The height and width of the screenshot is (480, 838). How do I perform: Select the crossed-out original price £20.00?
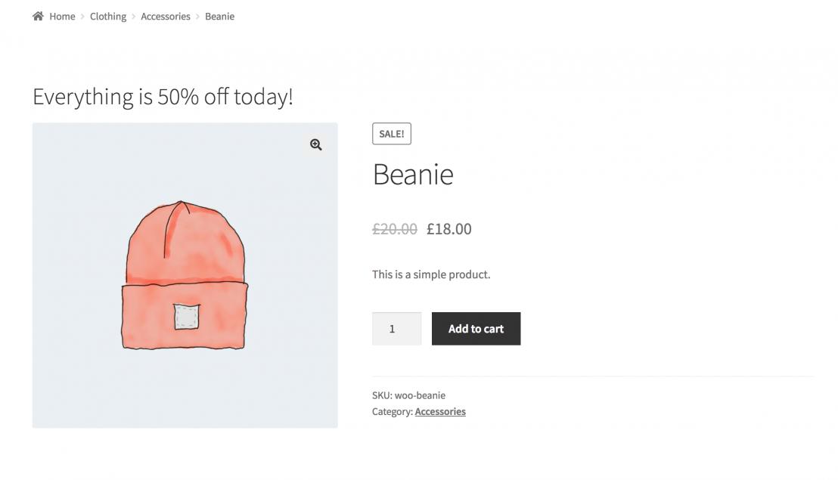393,228
